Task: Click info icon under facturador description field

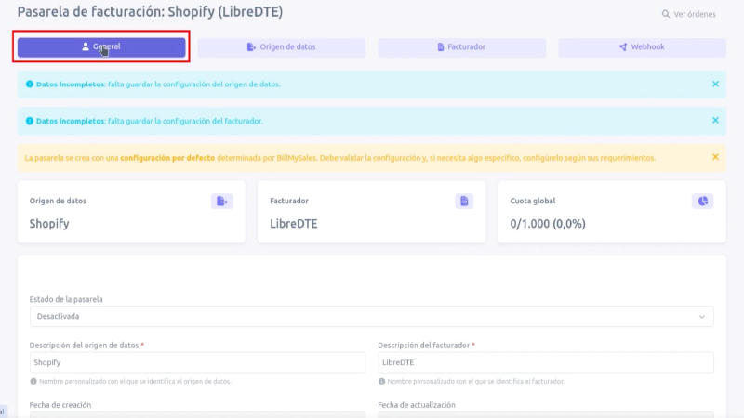Action: [381, 381]
